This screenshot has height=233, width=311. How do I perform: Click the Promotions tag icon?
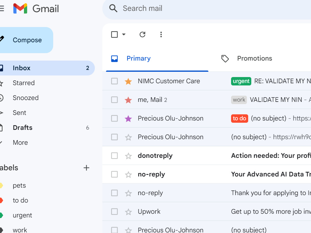pyautogui.click(x=225, y=59)
